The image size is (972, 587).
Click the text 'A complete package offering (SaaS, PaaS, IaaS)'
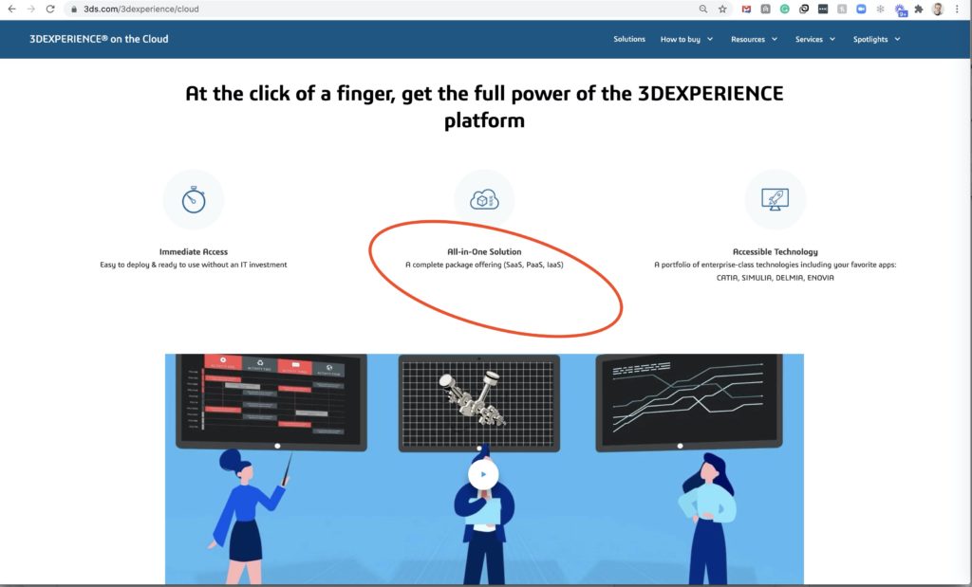coord(484,265)
